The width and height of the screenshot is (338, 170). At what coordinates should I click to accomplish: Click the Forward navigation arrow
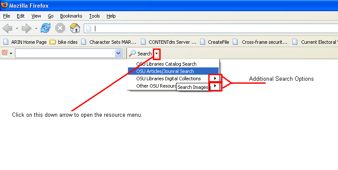point(27,28)
